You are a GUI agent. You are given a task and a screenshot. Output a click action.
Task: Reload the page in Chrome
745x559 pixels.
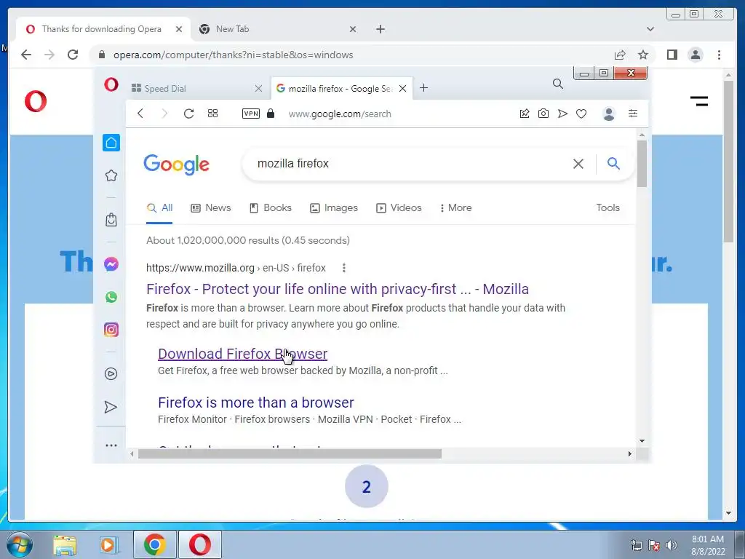click(73, 55)
